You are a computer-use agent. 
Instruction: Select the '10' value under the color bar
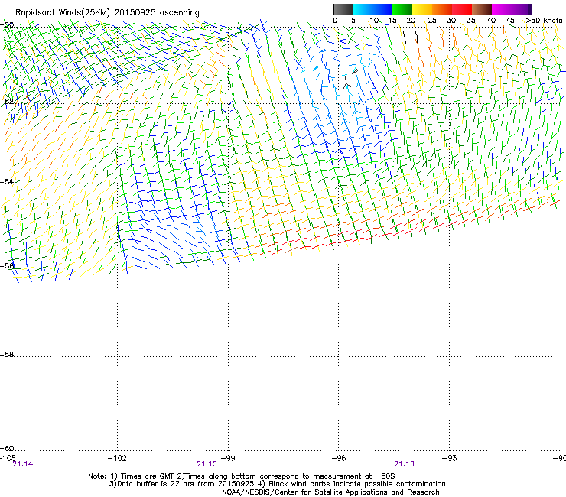click(374, 21)
